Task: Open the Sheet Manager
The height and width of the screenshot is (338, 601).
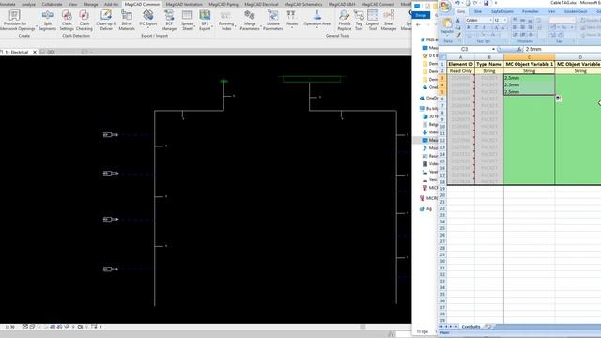Action: click(389, 20)
